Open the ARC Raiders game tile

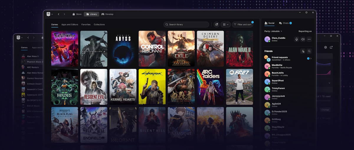[x=210, y=87]
